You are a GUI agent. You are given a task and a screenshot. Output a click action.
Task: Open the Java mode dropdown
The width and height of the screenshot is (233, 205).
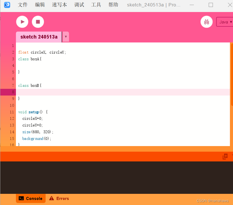(225, 22)
